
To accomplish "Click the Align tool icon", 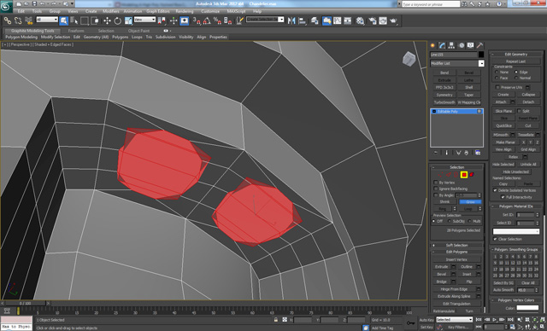I will coord(302,20).
